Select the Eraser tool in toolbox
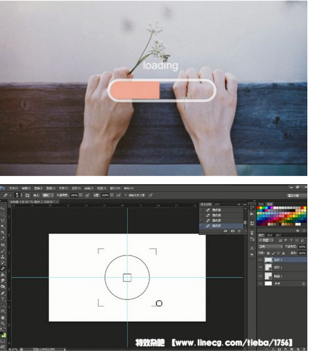The height and width of the screenshot is (352, 309). pos(3,269)
